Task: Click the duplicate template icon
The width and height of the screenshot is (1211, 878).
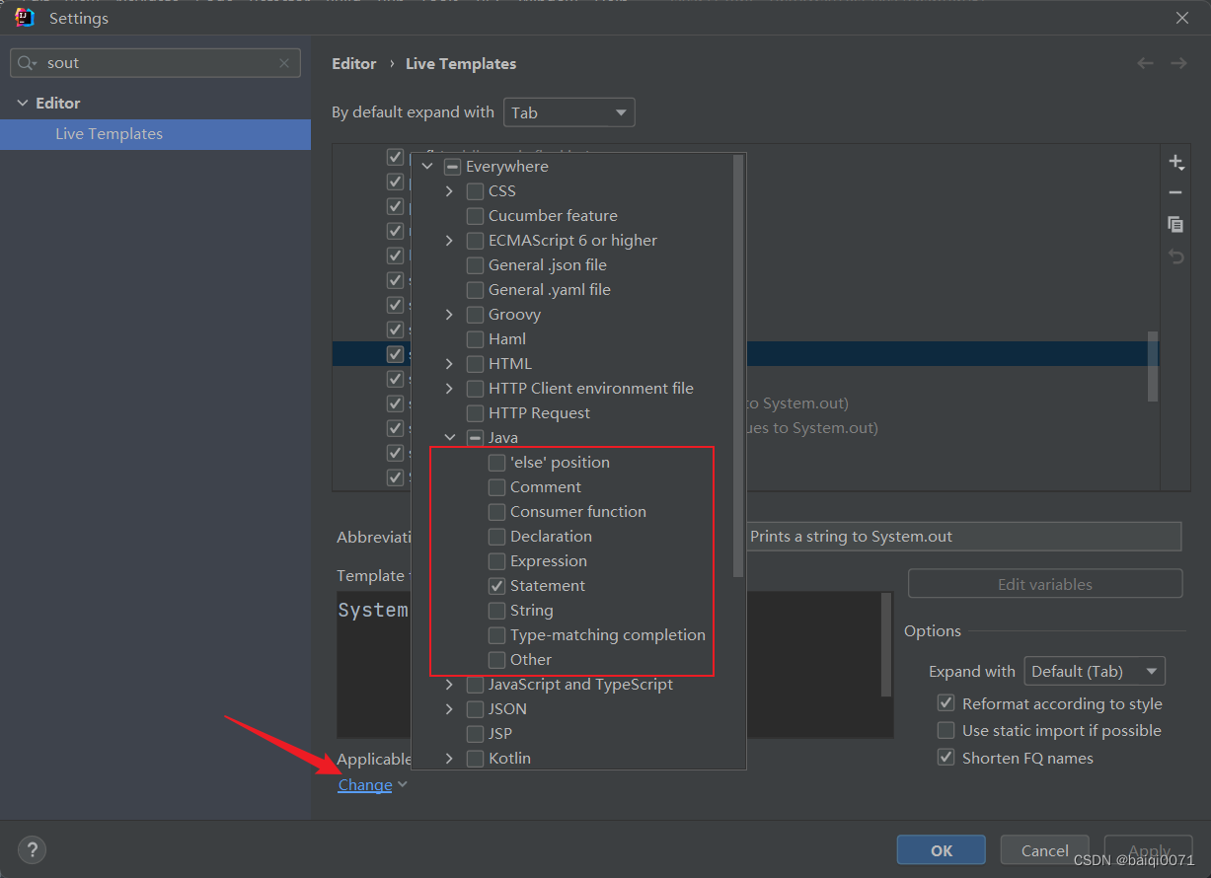Action: pos(1175,224)
